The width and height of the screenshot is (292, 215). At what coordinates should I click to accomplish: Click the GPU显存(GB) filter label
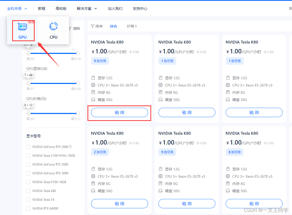(37, 69)
